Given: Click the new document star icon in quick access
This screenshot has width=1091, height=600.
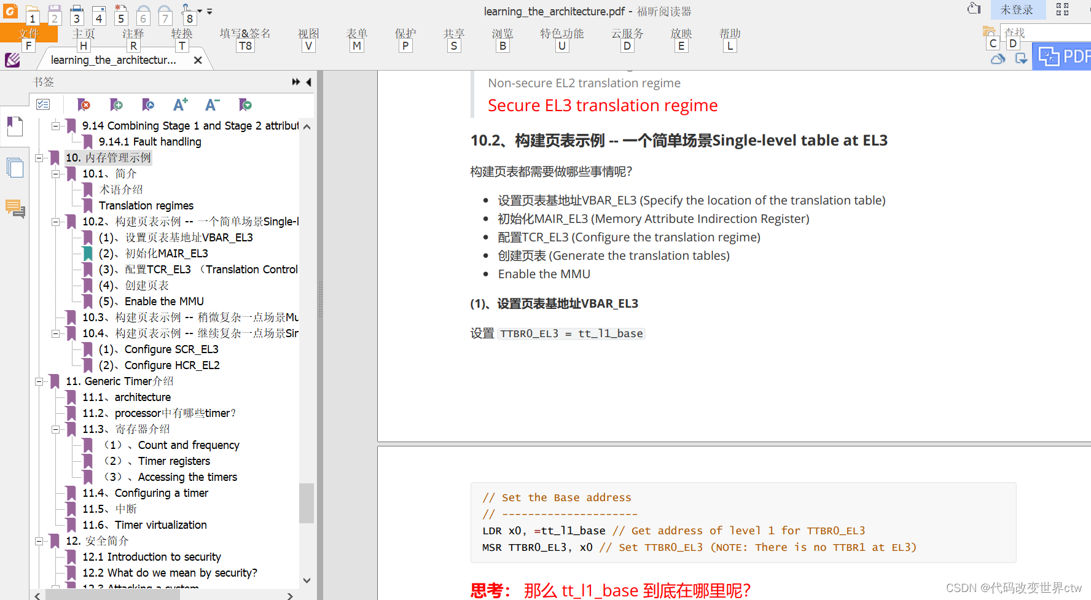Looking at the screenshot, I should point(121,14).
